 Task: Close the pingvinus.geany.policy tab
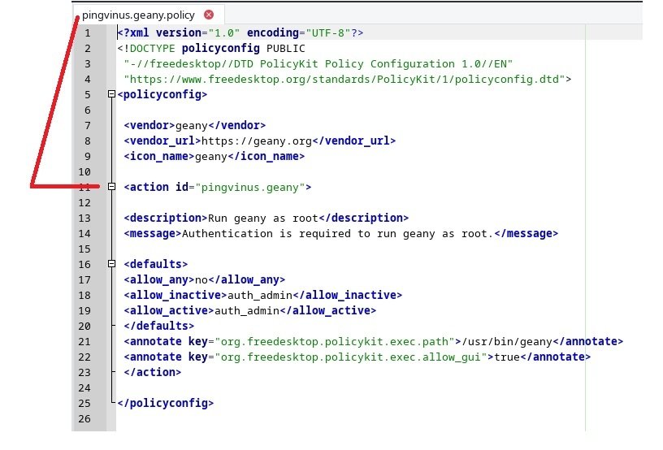tap(209, 15)
